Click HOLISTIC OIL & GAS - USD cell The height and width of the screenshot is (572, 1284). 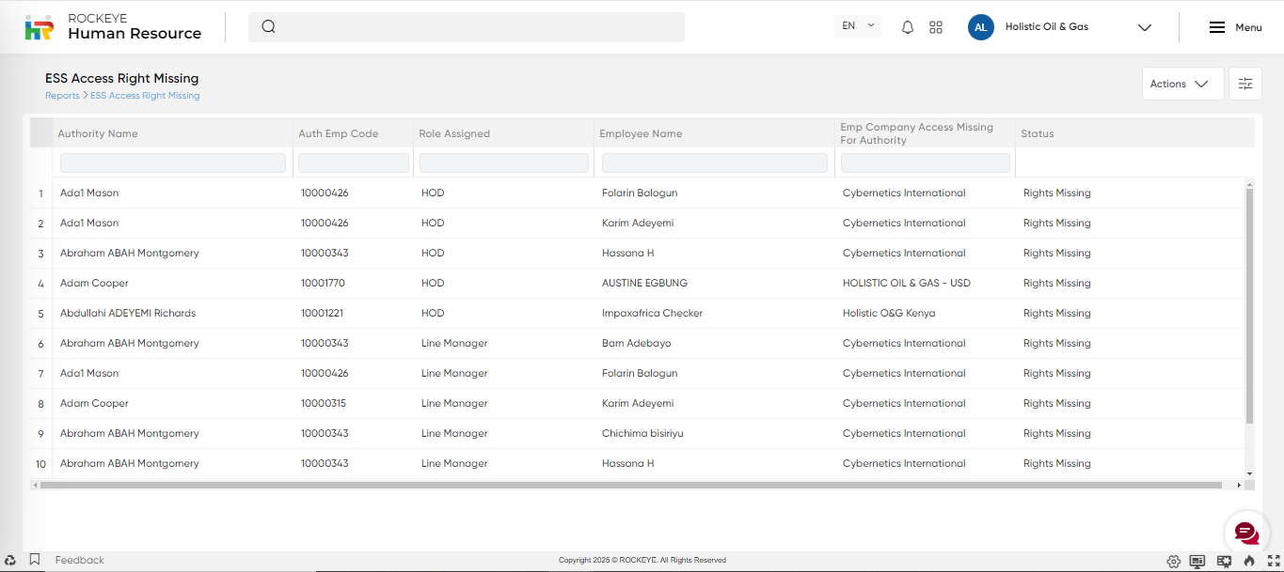click(907, 283)
